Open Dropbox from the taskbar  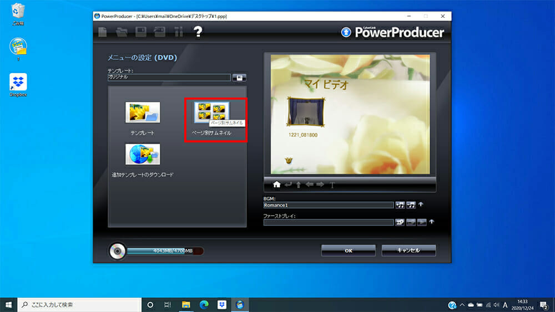[x=222, y=305]
